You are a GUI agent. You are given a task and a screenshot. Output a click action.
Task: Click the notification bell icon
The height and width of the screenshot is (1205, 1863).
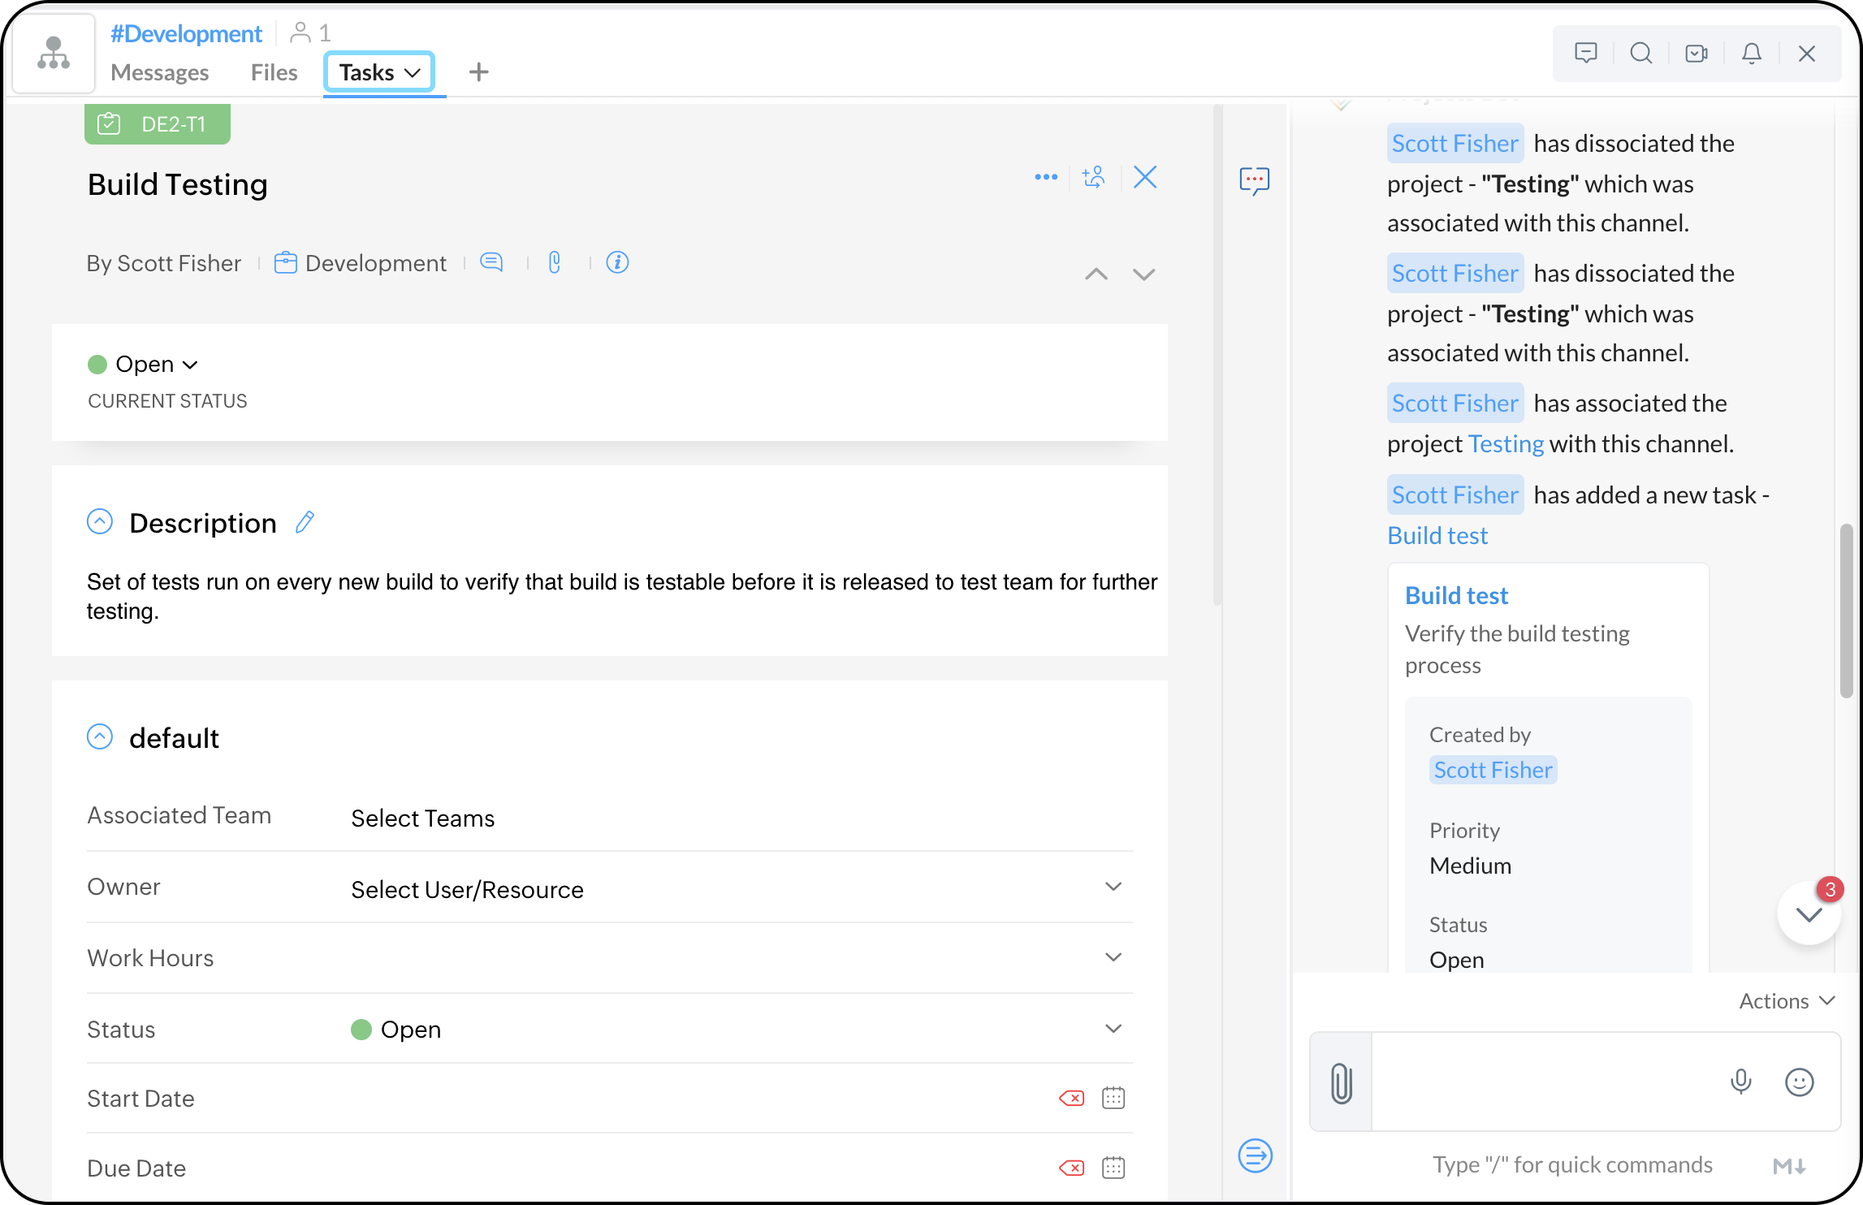pos(1752,54)
